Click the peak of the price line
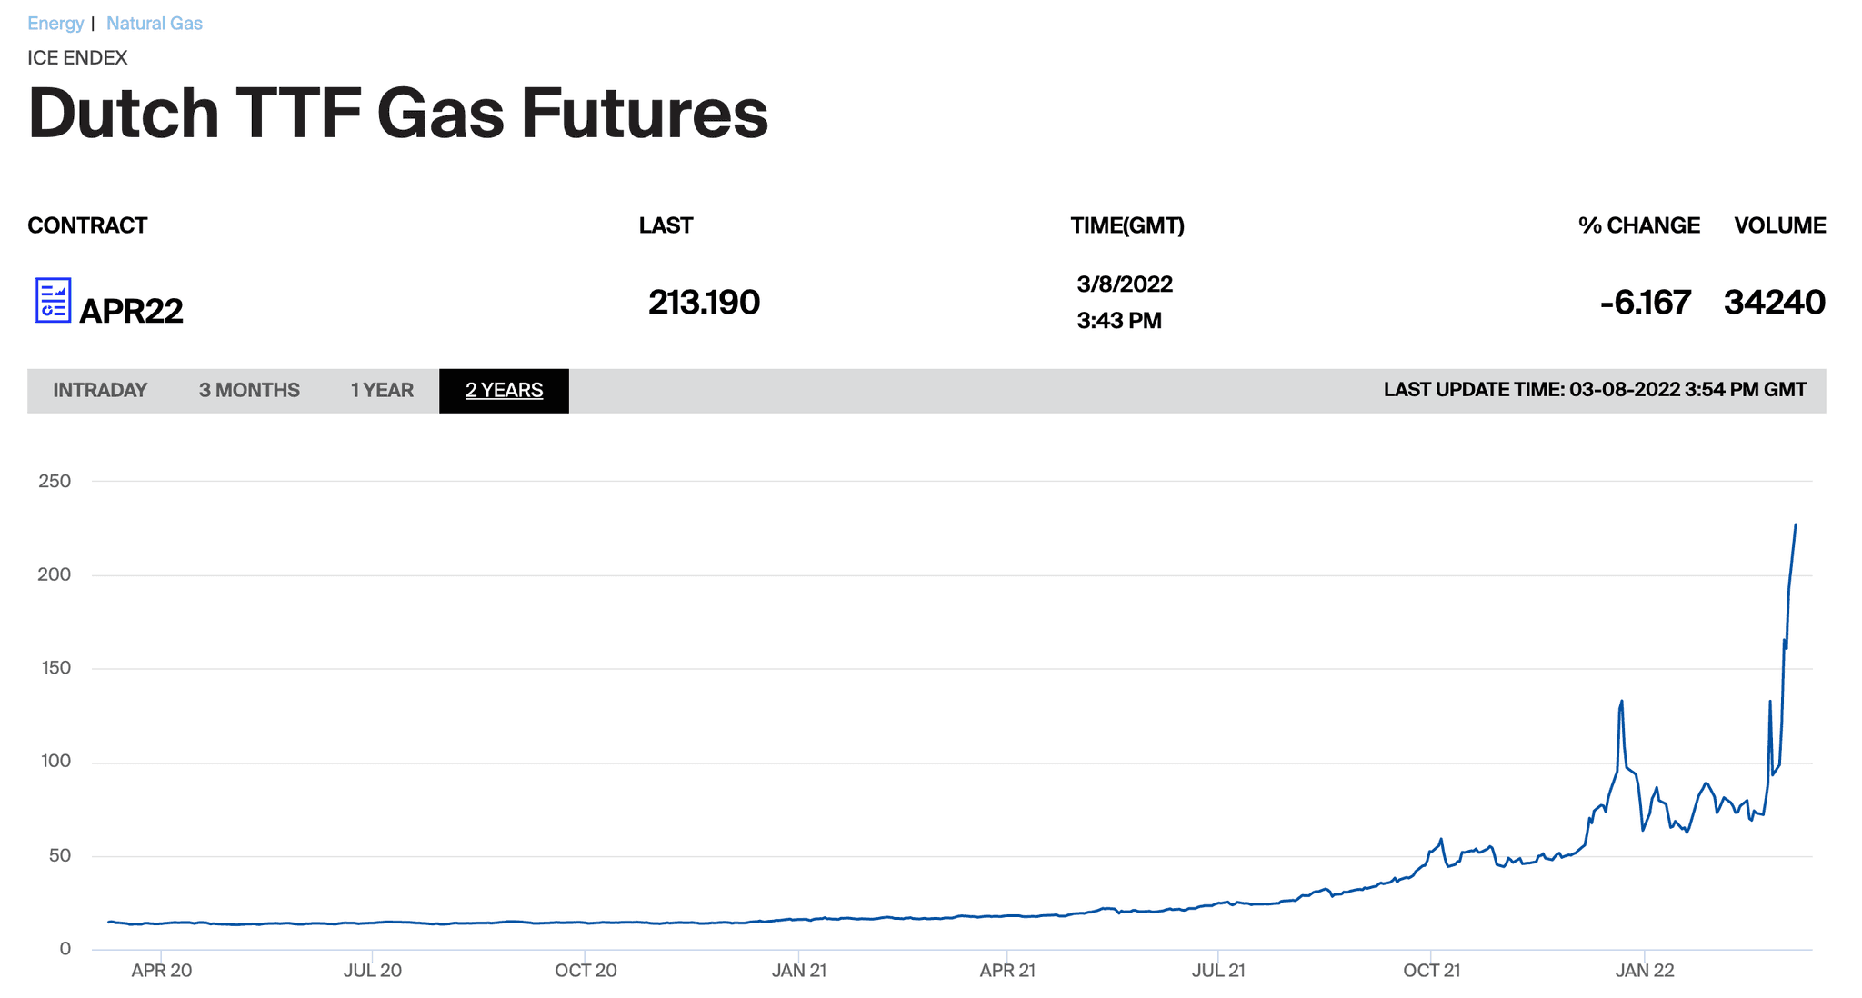This screenshot has height=998, width=1862. 1795,525
